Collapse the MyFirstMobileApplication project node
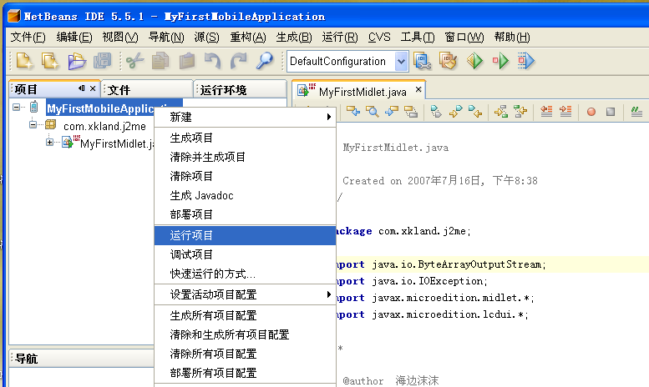Viewport: 649px width, 387px height. (x=16, y=108)
